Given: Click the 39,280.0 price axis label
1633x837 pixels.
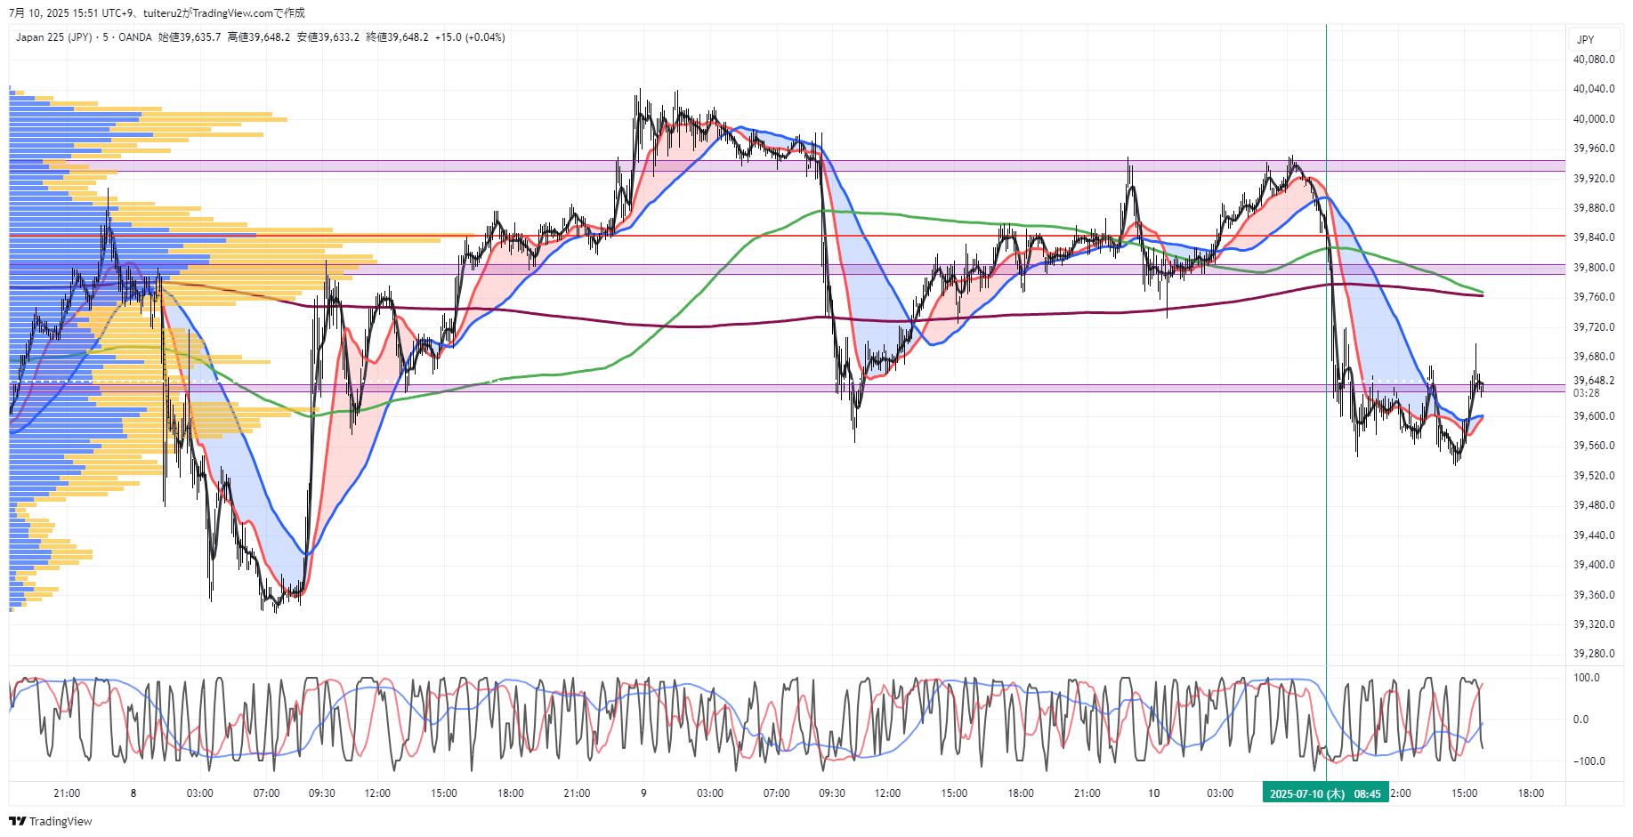Looking at the screenshot, I should [x=1594, y=654].
